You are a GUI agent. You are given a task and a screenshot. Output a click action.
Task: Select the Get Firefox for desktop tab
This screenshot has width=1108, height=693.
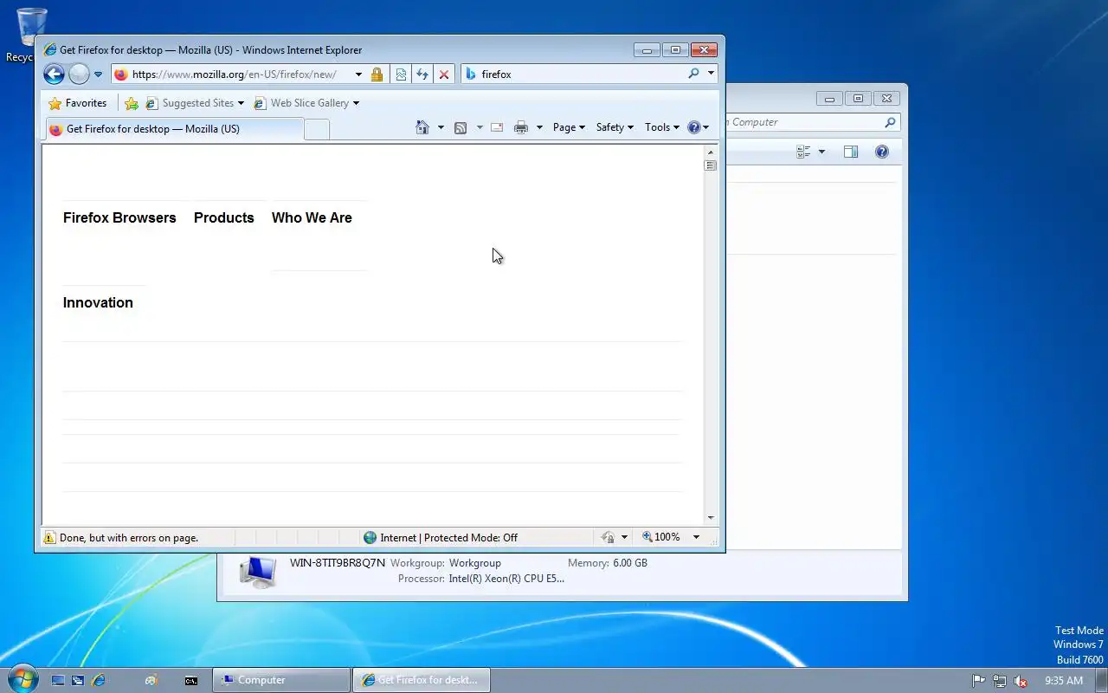click(x=173, y=129)
